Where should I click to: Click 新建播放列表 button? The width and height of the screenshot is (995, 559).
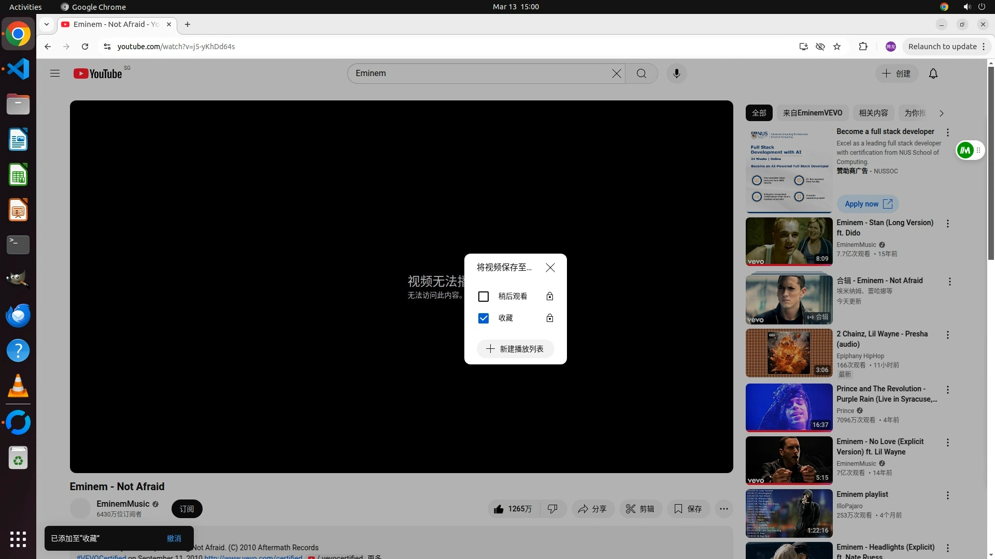click(515, 349)
